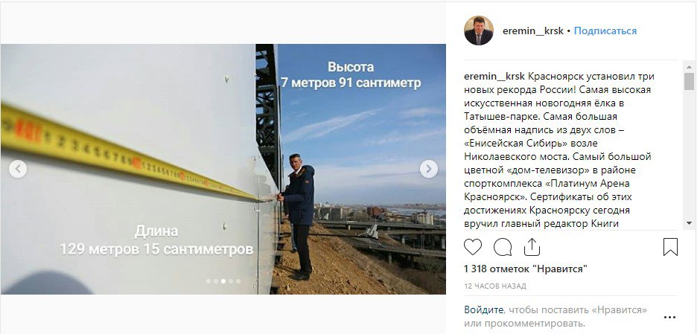The height and width of the screenshot is (334, 697).
Task: Go to next photo with right arrow
Action: tap(428, 169)
